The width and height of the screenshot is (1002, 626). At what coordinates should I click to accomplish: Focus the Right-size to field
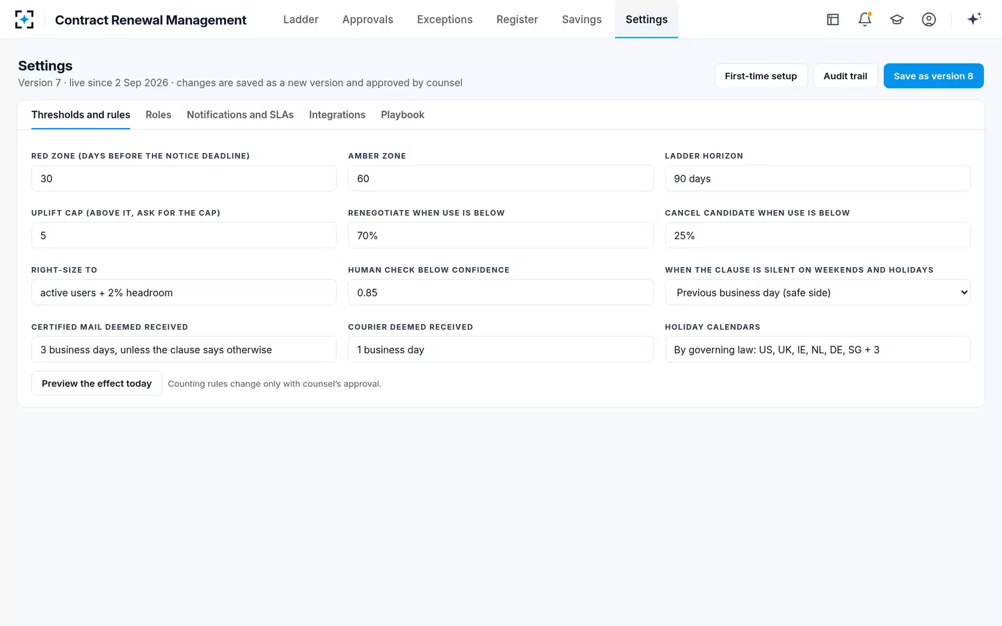pos(184,292)
